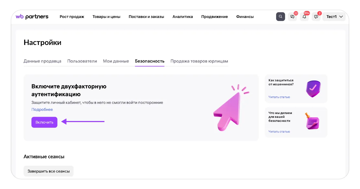Click the pinned note illustration

312,122
